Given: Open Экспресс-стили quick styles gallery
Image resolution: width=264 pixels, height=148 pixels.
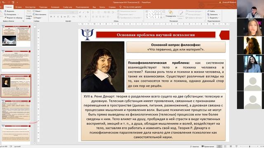Looking at the screenshot, I should point(181,14).
